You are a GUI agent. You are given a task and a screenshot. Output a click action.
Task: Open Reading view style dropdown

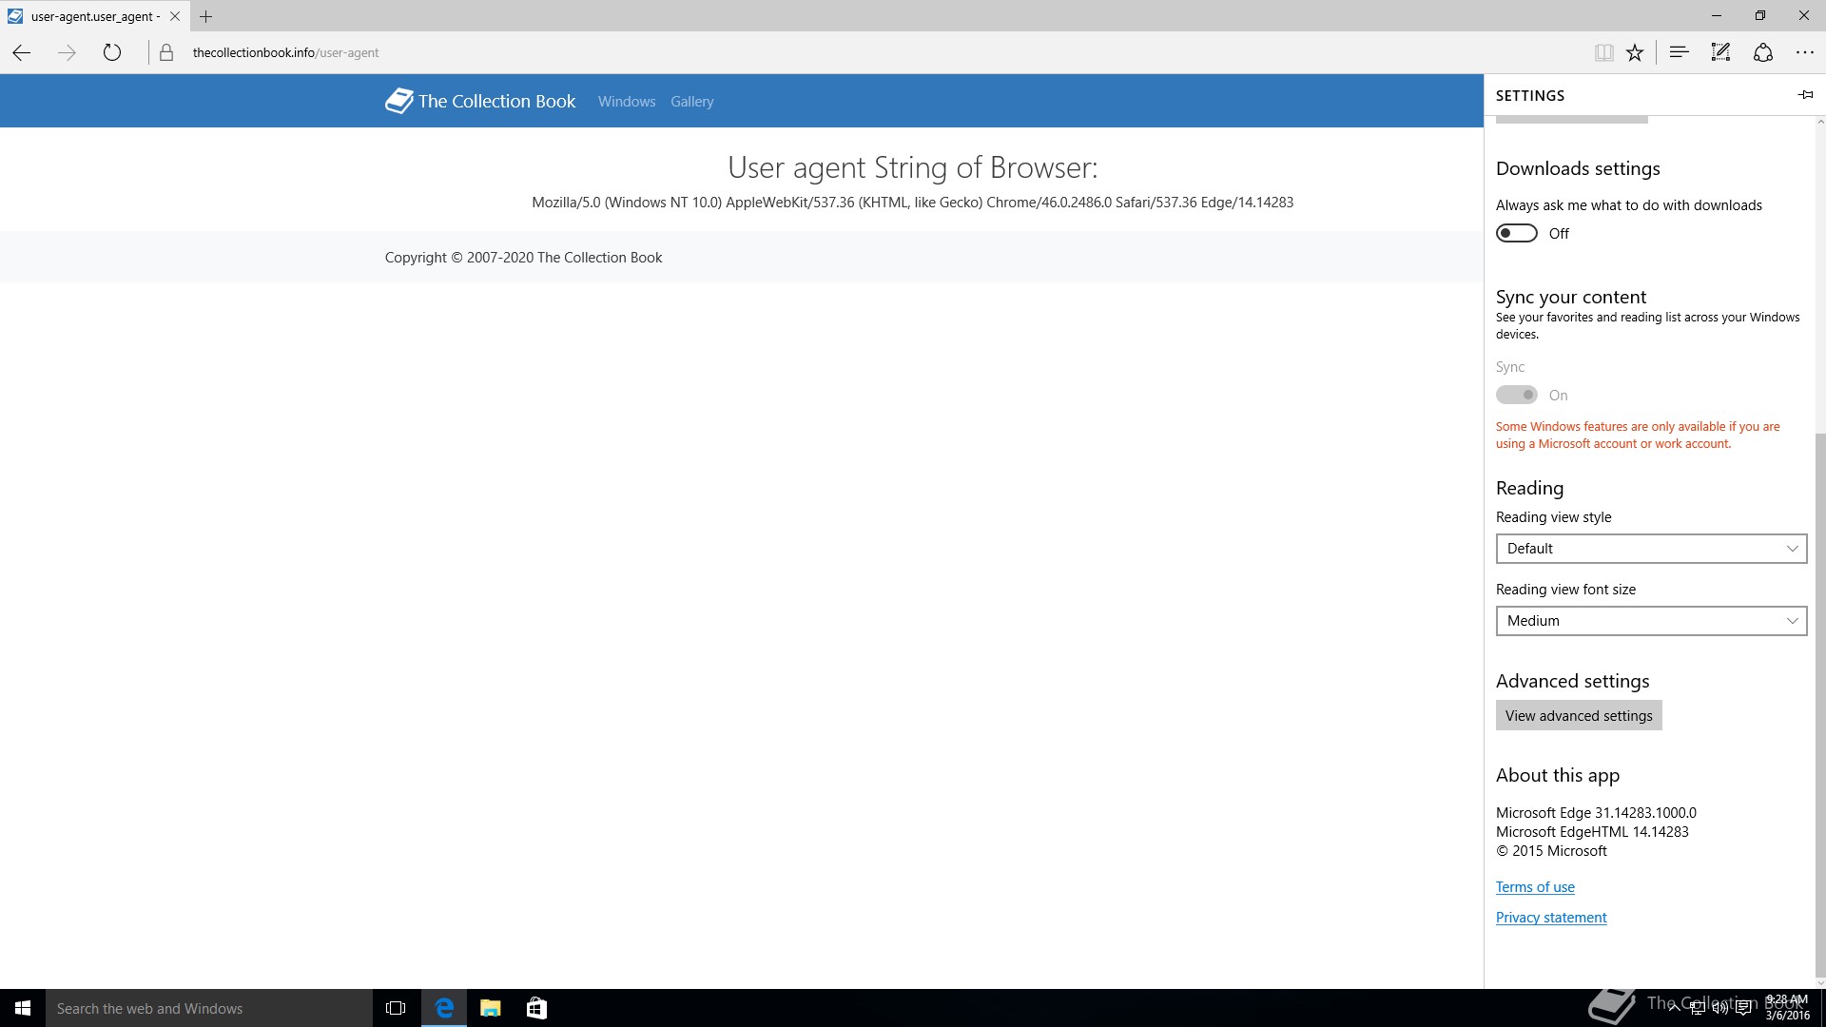point(1651,549)
